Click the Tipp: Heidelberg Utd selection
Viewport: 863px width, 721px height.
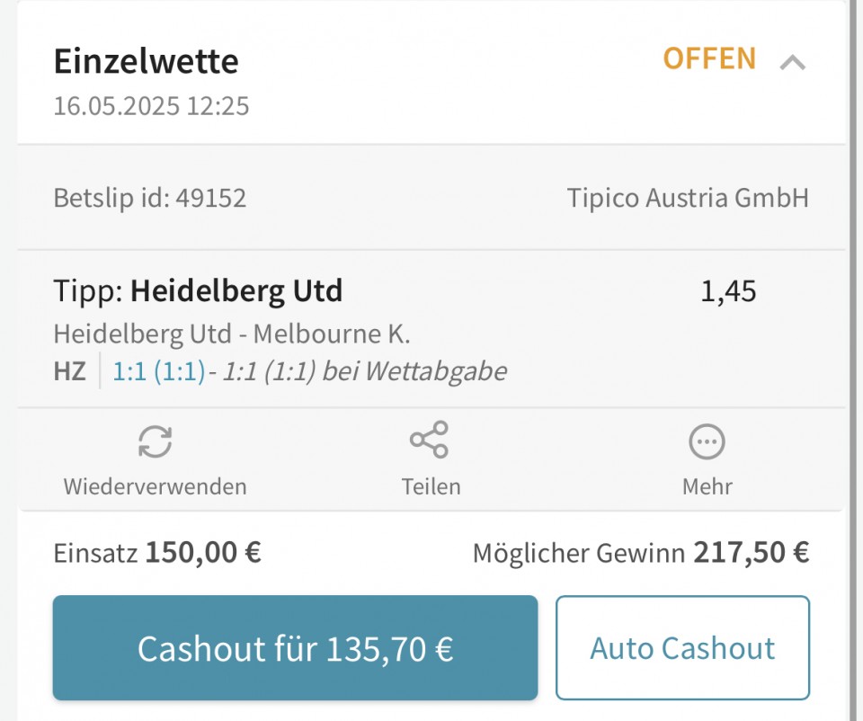click(x=198, y=291)
